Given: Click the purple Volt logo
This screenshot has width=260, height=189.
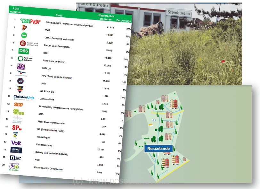Looking at the screenshot, I should [x=16, y=143].
